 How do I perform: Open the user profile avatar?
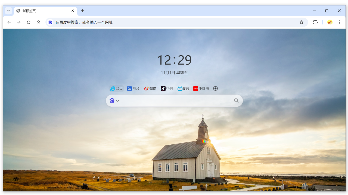(x=330, y=22)
